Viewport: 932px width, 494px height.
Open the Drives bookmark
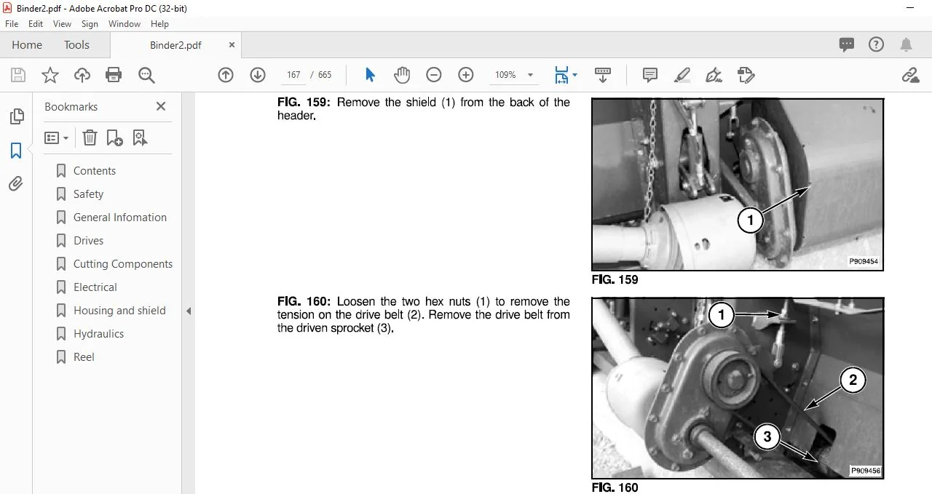[x=88, y=241]
